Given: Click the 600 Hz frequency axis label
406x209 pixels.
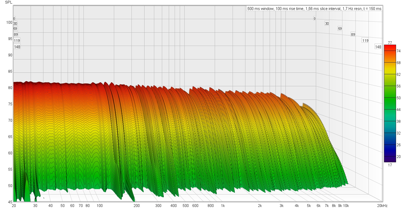Looking at the screenshot, I should tap(195, 206).
